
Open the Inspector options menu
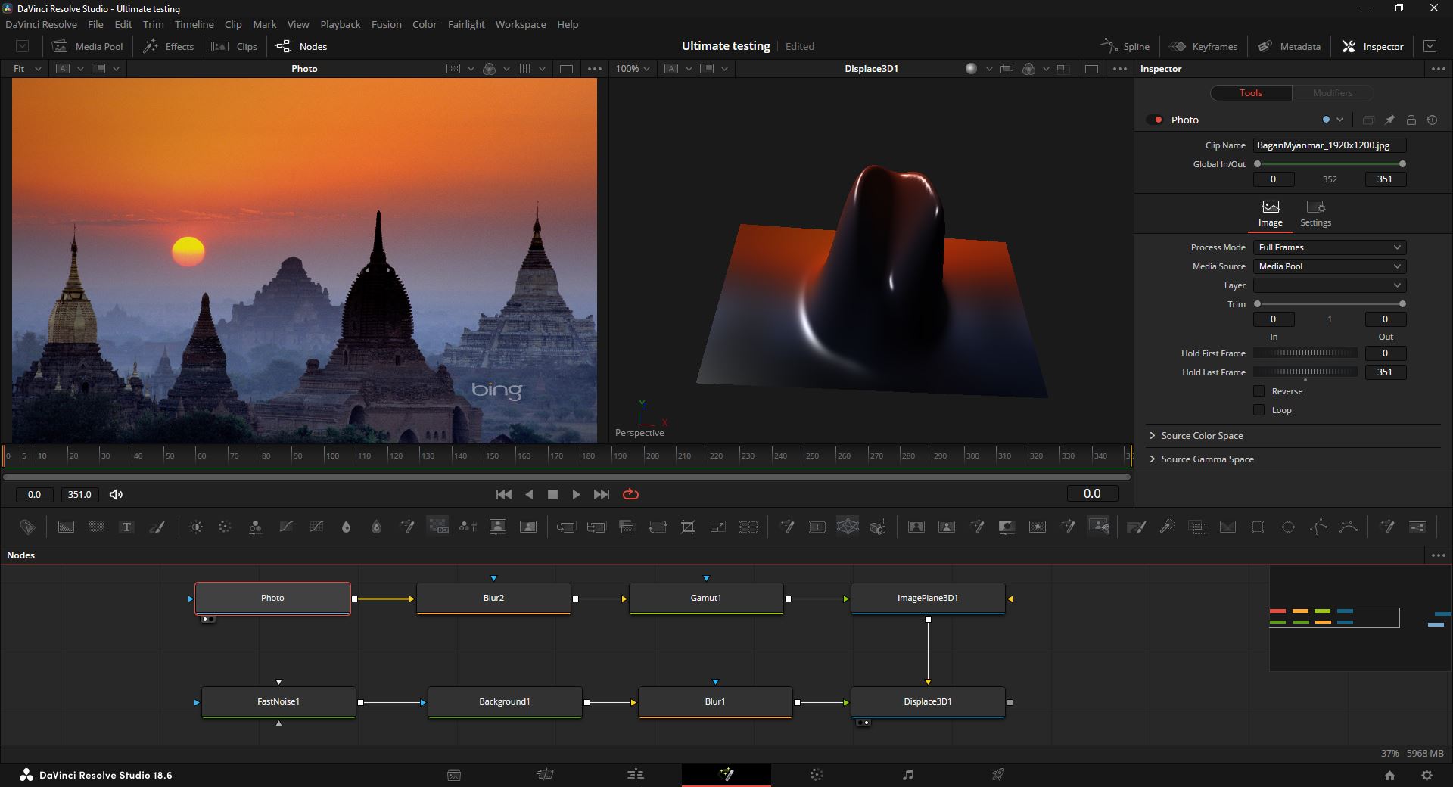pyautogui.click(x=1439, y=69)
